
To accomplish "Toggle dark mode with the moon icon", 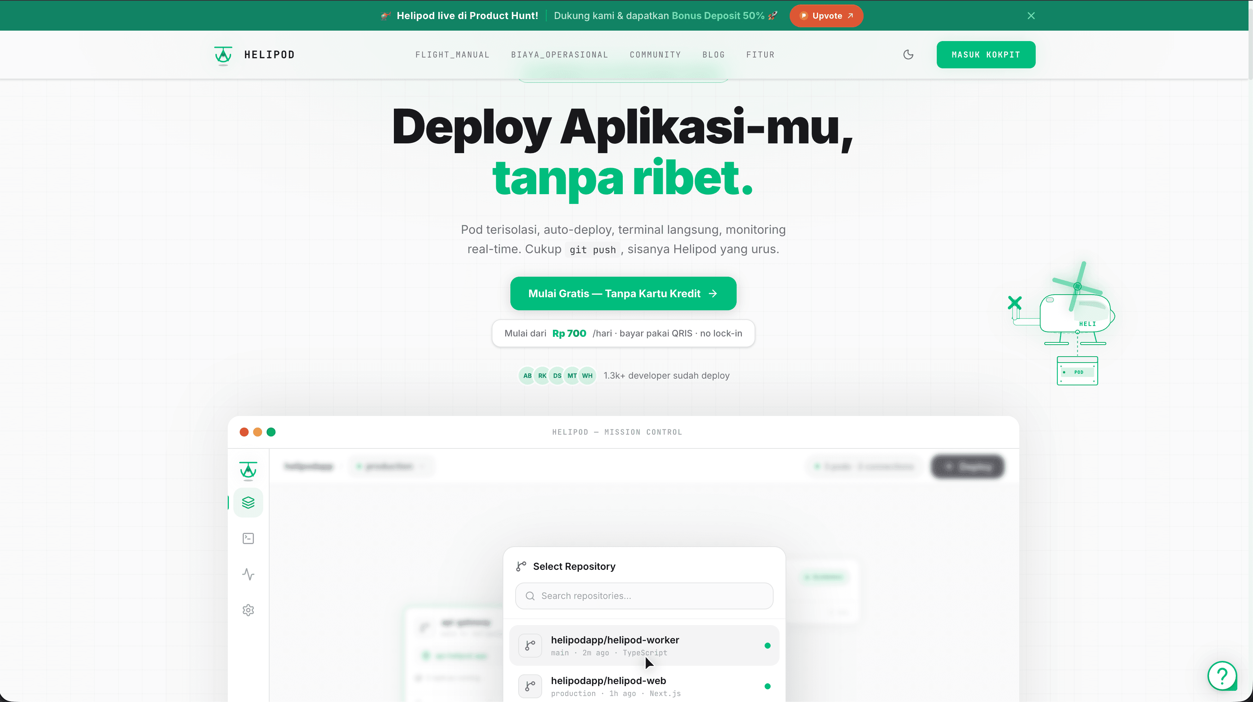I will [x=908, y=55].
